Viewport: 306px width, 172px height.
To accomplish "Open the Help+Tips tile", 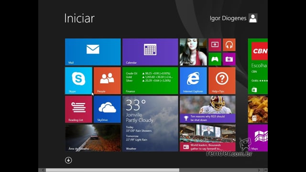I will [x=222, y=81].
